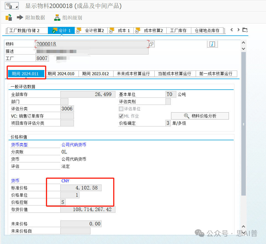Image resolution: width=266 pixels, height=244 pixels.
Task: Open the 工厂库存 tab
Action: [178, 31]
